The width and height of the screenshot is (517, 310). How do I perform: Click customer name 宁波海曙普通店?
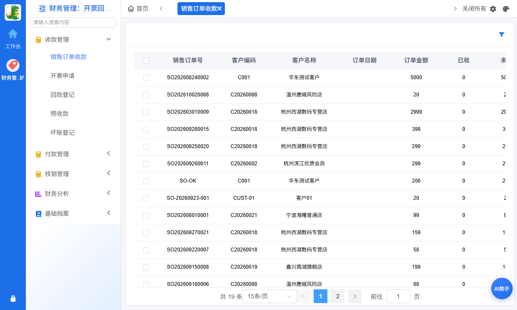(x=304, y=215)
